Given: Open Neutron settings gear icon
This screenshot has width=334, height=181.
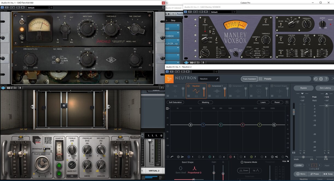Looking at the screenshot, I should coord(321,79).
